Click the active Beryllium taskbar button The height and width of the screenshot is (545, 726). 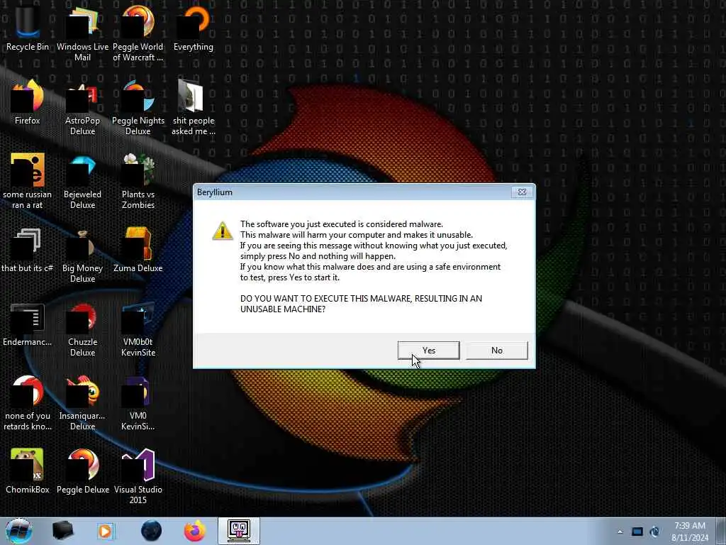(x=239, y=531)
